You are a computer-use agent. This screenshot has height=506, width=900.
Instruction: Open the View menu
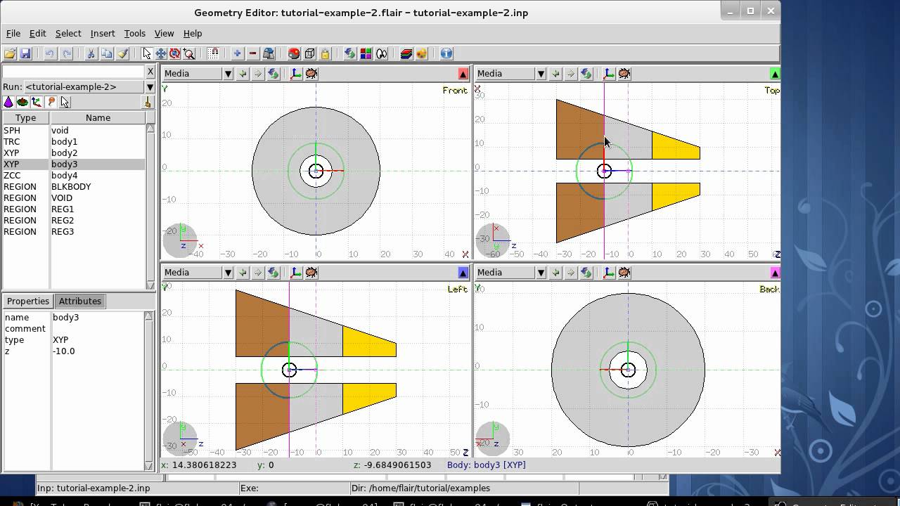164,33
